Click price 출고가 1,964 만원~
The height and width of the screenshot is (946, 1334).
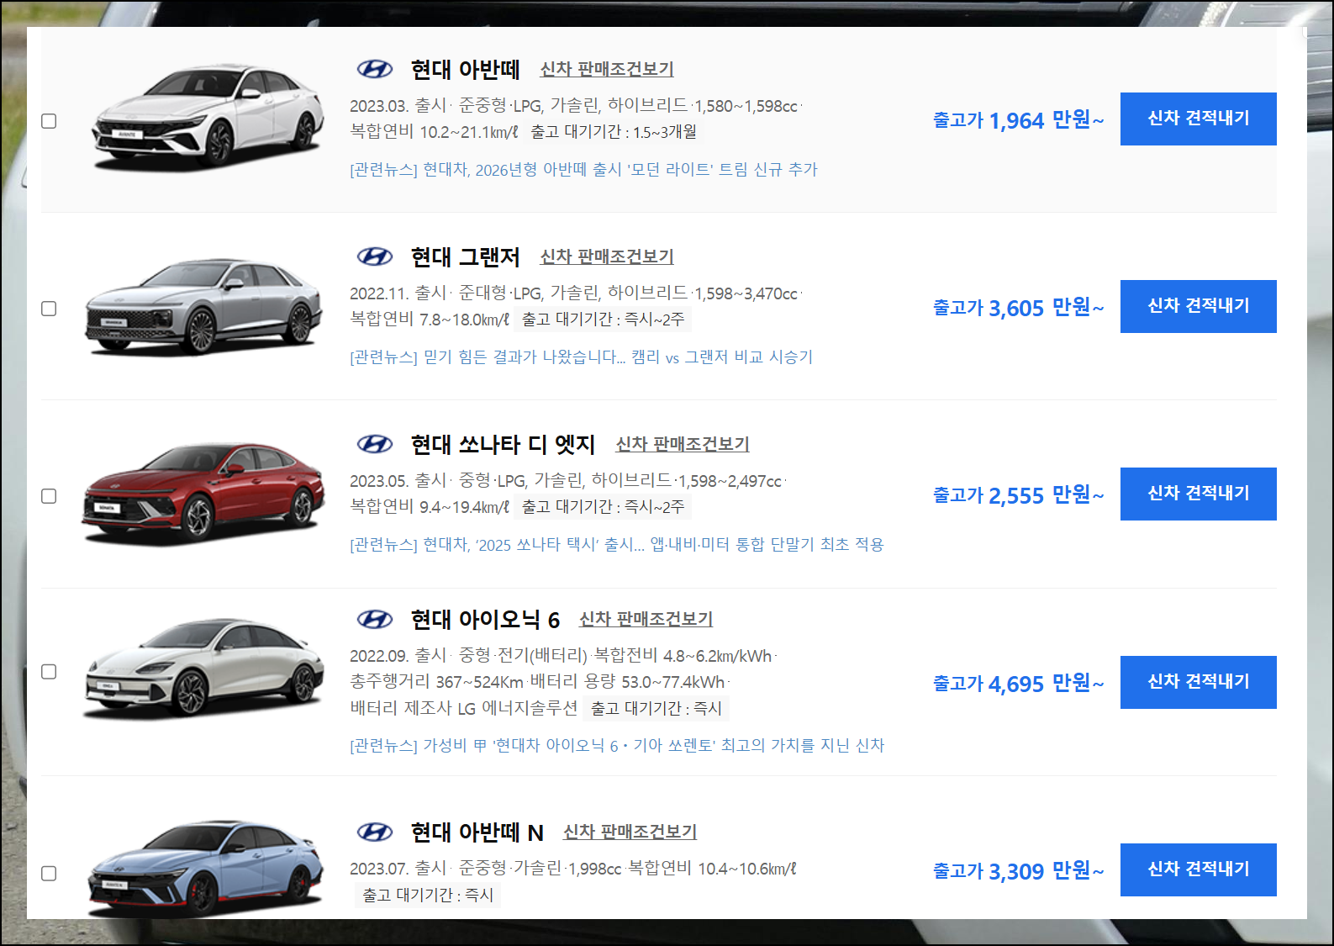point(1018,120)
